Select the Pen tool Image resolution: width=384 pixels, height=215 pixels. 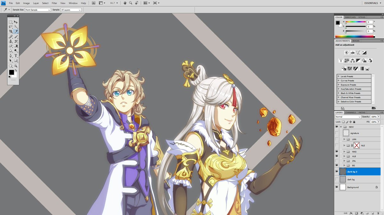click(11, 56)
